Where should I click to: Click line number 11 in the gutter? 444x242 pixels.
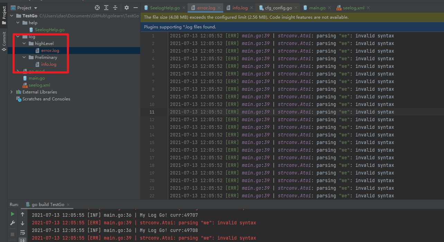[152, 112]
